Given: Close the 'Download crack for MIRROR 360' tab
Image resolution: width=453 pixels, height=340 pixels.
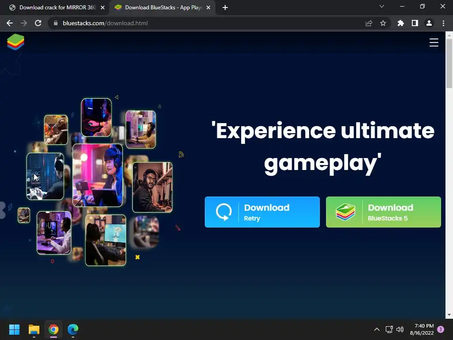Looking at the screenshot, I should [103, 8].
